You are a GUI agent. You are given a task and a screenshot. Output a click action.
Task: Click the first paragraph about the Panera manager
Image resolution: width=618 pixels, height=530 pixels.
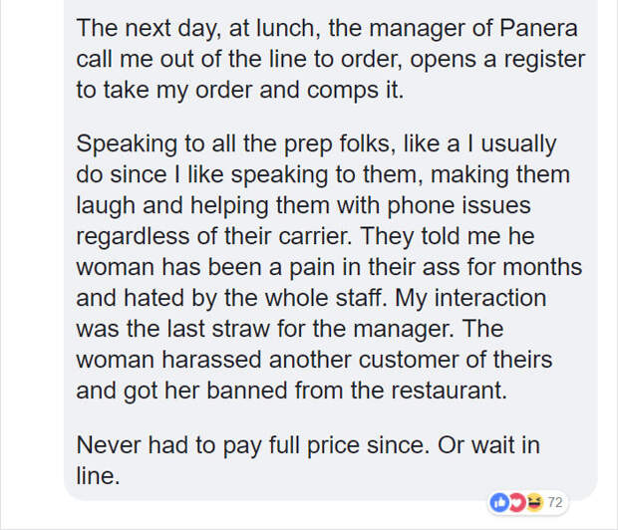pyautogui.click(x=330, y=59)
